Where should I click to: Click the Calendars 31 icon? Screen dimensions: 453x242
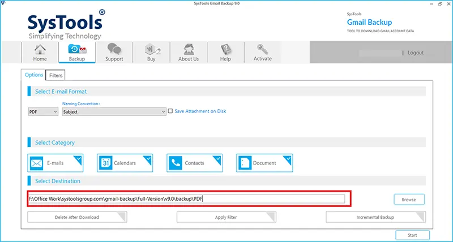(106, 163)
